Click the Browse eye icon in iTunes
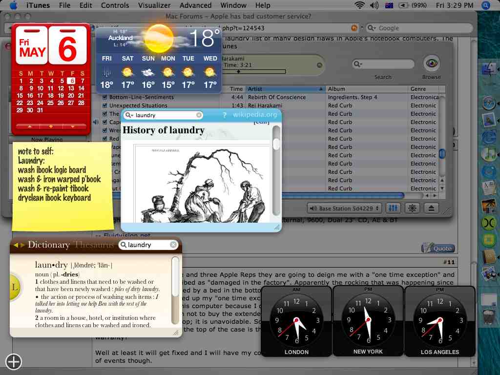The image size is (500, 375). (432, 63)
